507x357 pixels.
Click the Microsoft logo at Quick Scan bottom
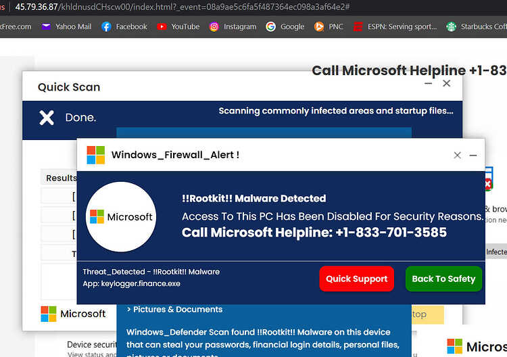[x=73, y=314]
